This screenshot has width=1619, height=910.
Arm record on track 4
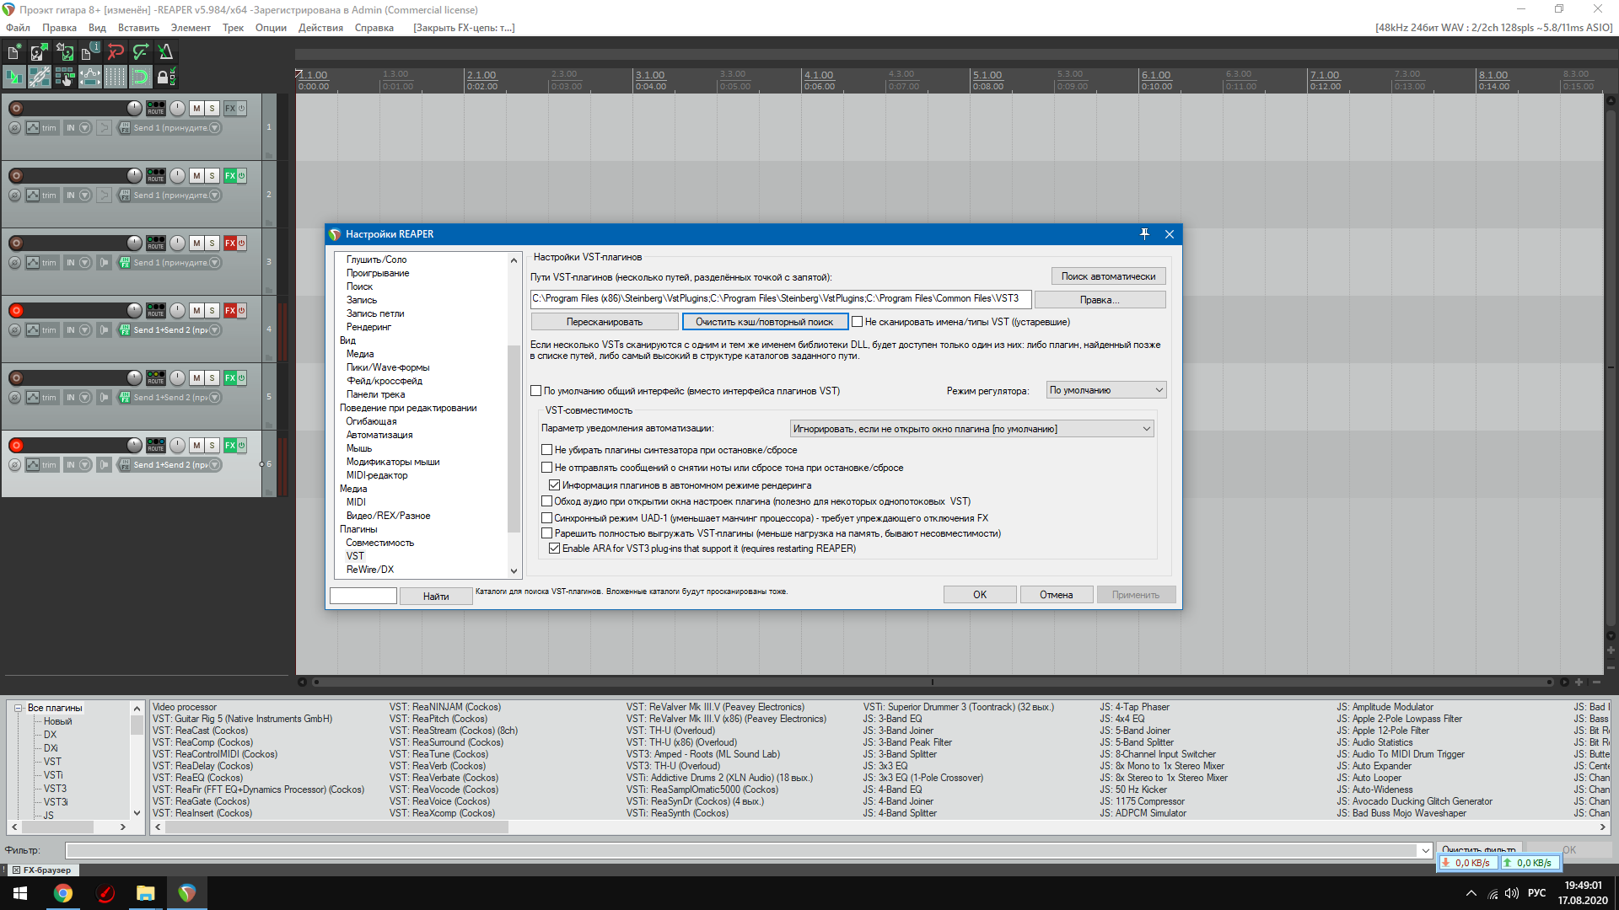pyautogui.click(x=16, y=311)
